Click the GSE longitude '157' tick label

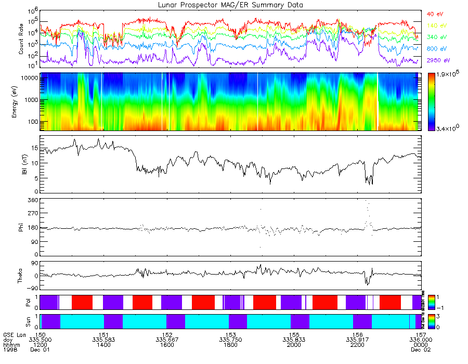pos(421,335)
